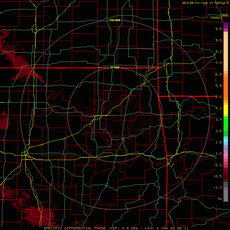Click the 0.5 DEG elevation text
Screen dimensions: 230x230
tap(130, 228)
